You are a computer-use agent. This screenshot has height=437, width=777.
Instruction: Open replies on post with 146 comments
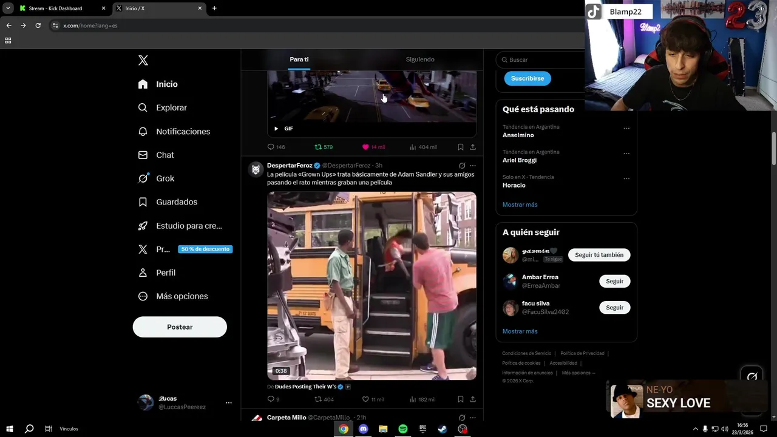276,147
